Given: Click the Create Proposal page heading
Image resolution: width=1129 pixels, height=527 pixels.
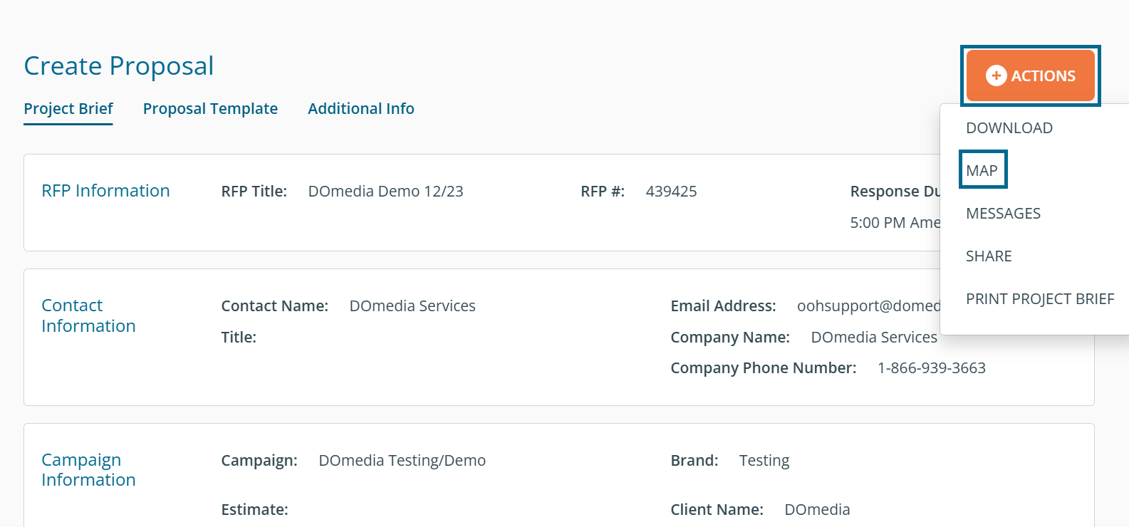Looking at the screenshot, I should click(x=119, y=66).
